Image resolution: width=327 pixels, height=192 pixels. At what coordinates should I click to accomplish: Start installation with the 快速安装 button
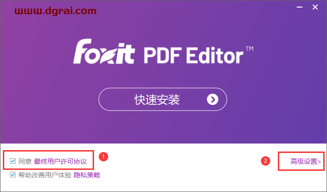click(x=163, y=99)
